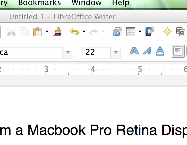The width and height of the screenshot is (187, 145).
Task: Click the word Macbook in the document
Action: [x=57, y=130]
